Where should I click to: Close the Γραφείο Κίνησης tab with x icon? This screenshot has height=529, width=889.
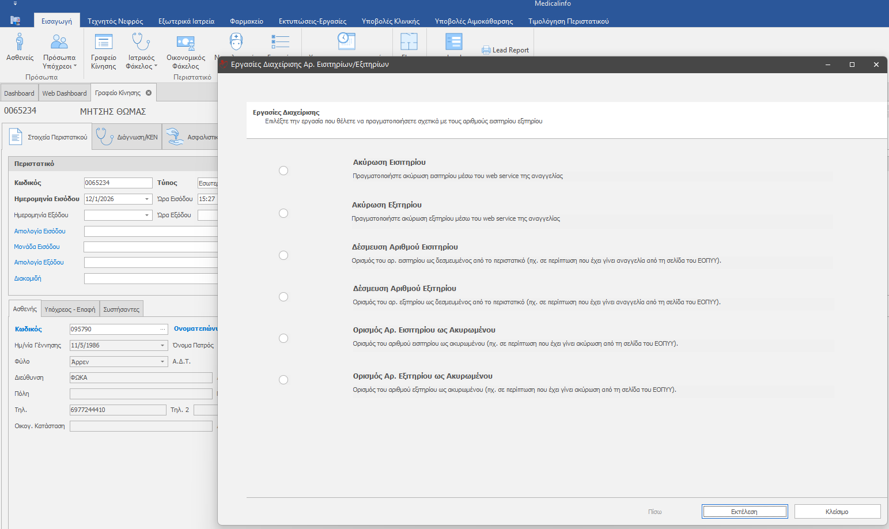[x=149, y=93]
